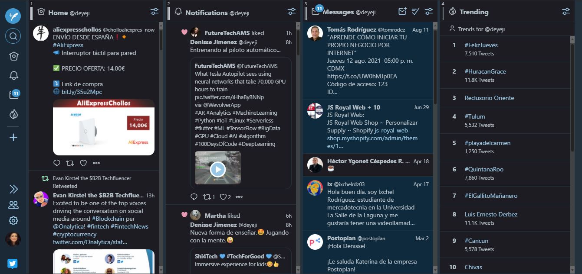
Task: Open settings gear in sidebar
Action: [13, 221]
